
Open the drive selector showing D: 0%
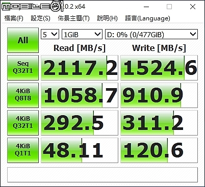[151, 34]
